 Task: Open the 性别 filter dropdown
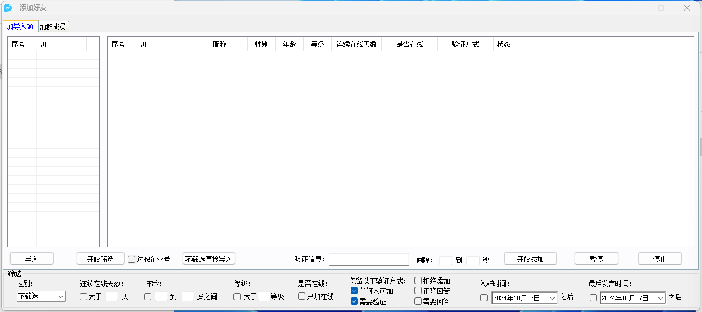41,296
